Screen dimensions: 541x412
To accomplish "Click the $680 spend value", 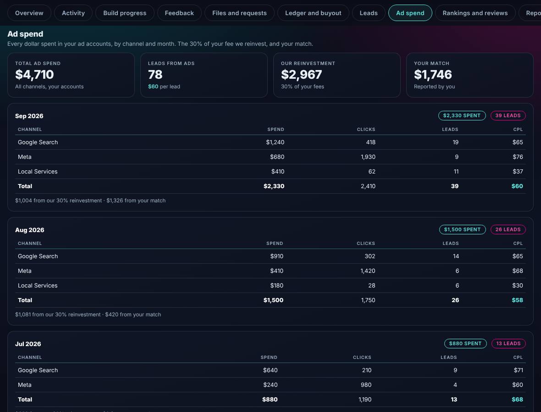I will (277, 157).
